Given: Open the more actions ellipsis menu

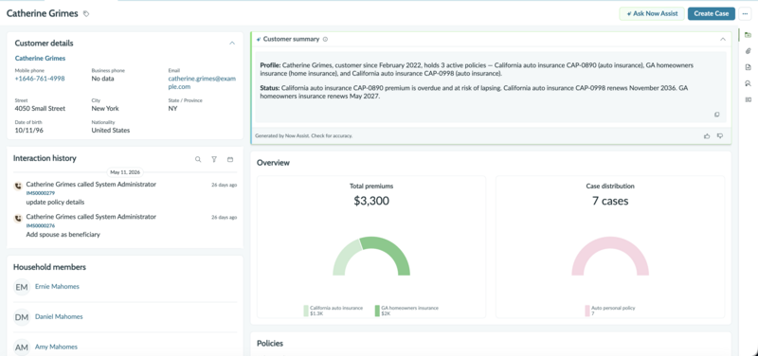Looking at the screenshot, I should coord(745,13).
